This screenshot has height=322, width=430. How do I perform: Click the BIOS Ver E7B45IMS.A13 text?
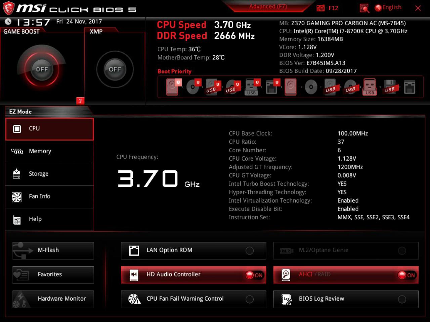pos(312,63)
